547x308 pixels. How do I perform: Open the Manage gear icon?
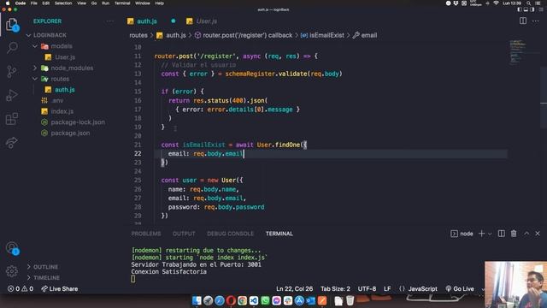(11, 271)
